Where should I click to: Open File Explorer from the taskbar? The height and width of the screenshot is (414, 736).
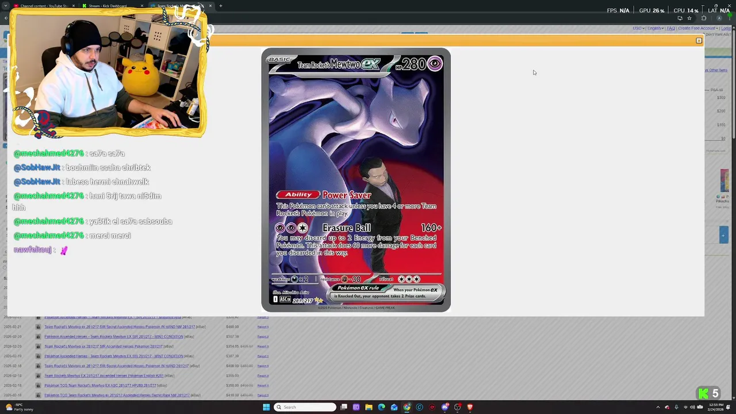[369, 407]
